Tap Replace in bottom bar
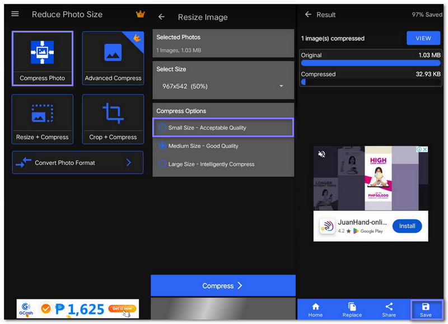The image size is (448, 324). click(x=352, y=309)
